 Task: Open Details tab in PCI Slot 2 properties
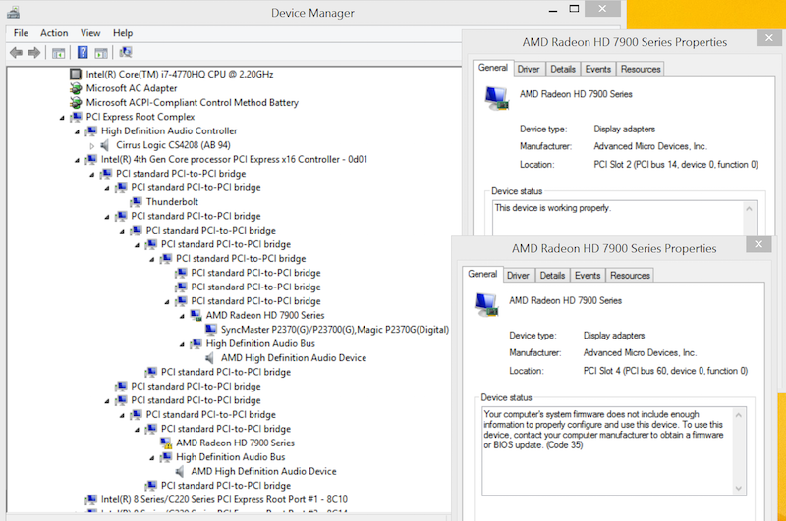(x=563, y=69)
